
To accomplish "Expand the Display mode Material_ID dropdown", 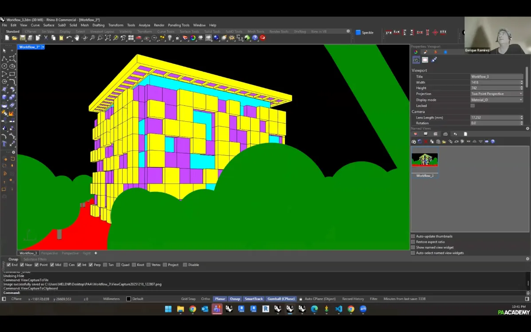I will (496, 100).
